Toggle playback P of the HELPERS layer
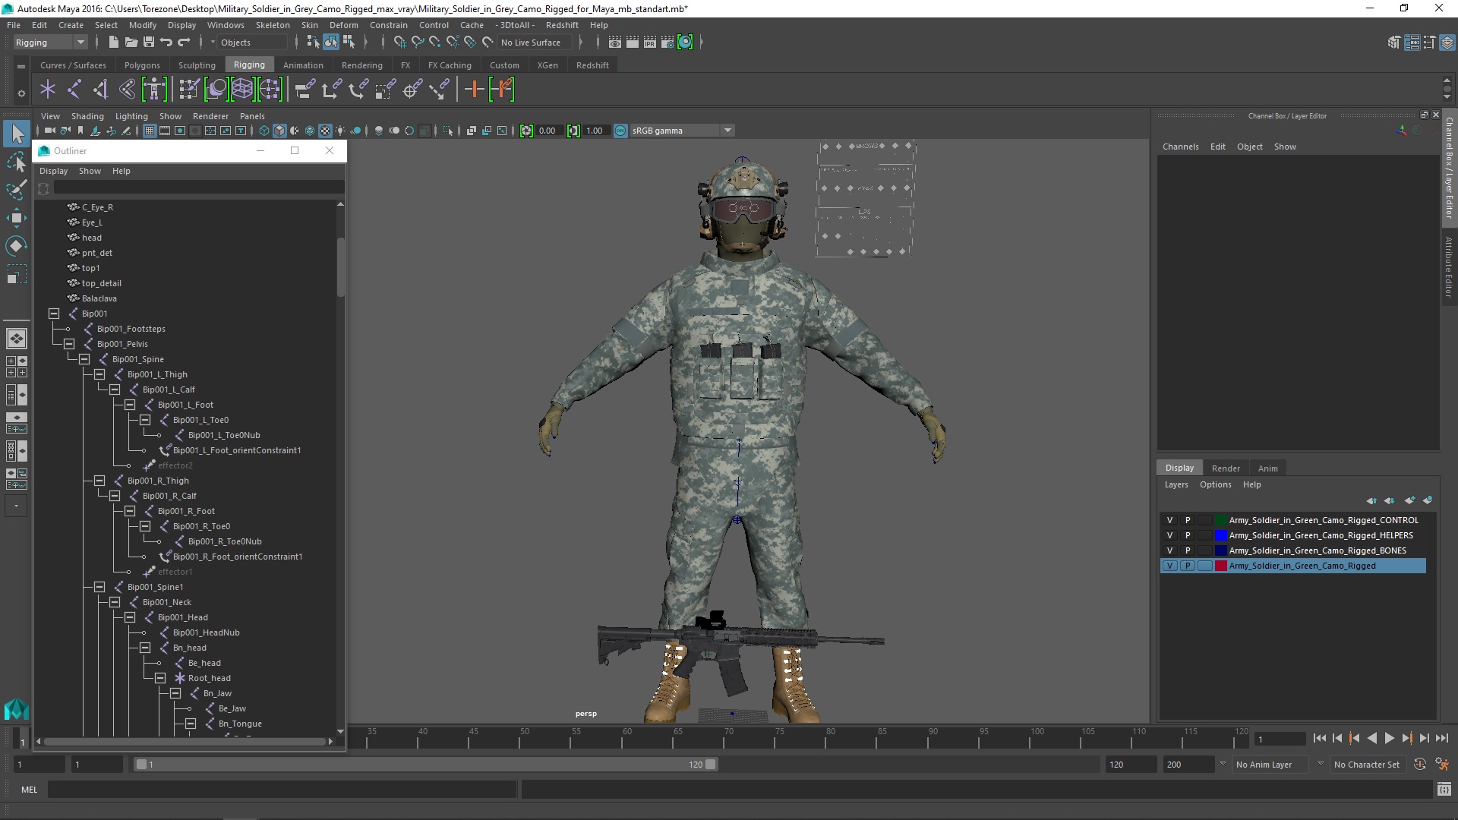 (x=1188, y=536)
